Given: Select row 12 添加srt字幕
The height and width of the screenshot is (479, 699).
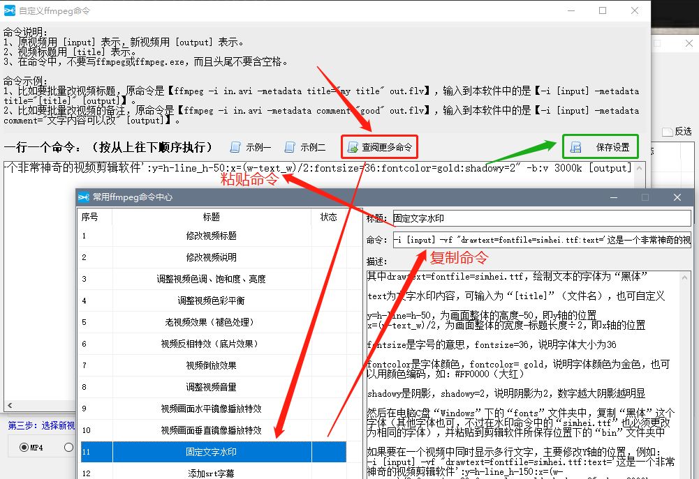Looking at the screenshot, I should (213, 472).
